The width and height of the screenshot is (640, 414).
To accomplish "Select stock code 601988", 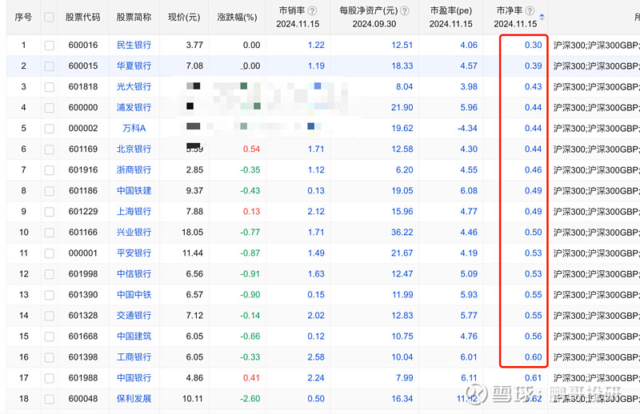I will click(83, 378).
